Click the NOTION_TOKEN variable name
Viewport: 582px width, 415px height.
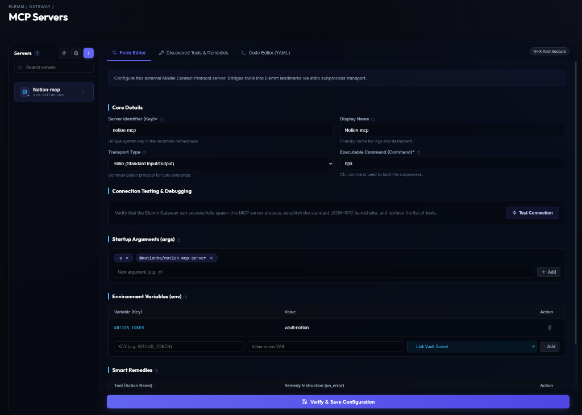click(129, 328)
